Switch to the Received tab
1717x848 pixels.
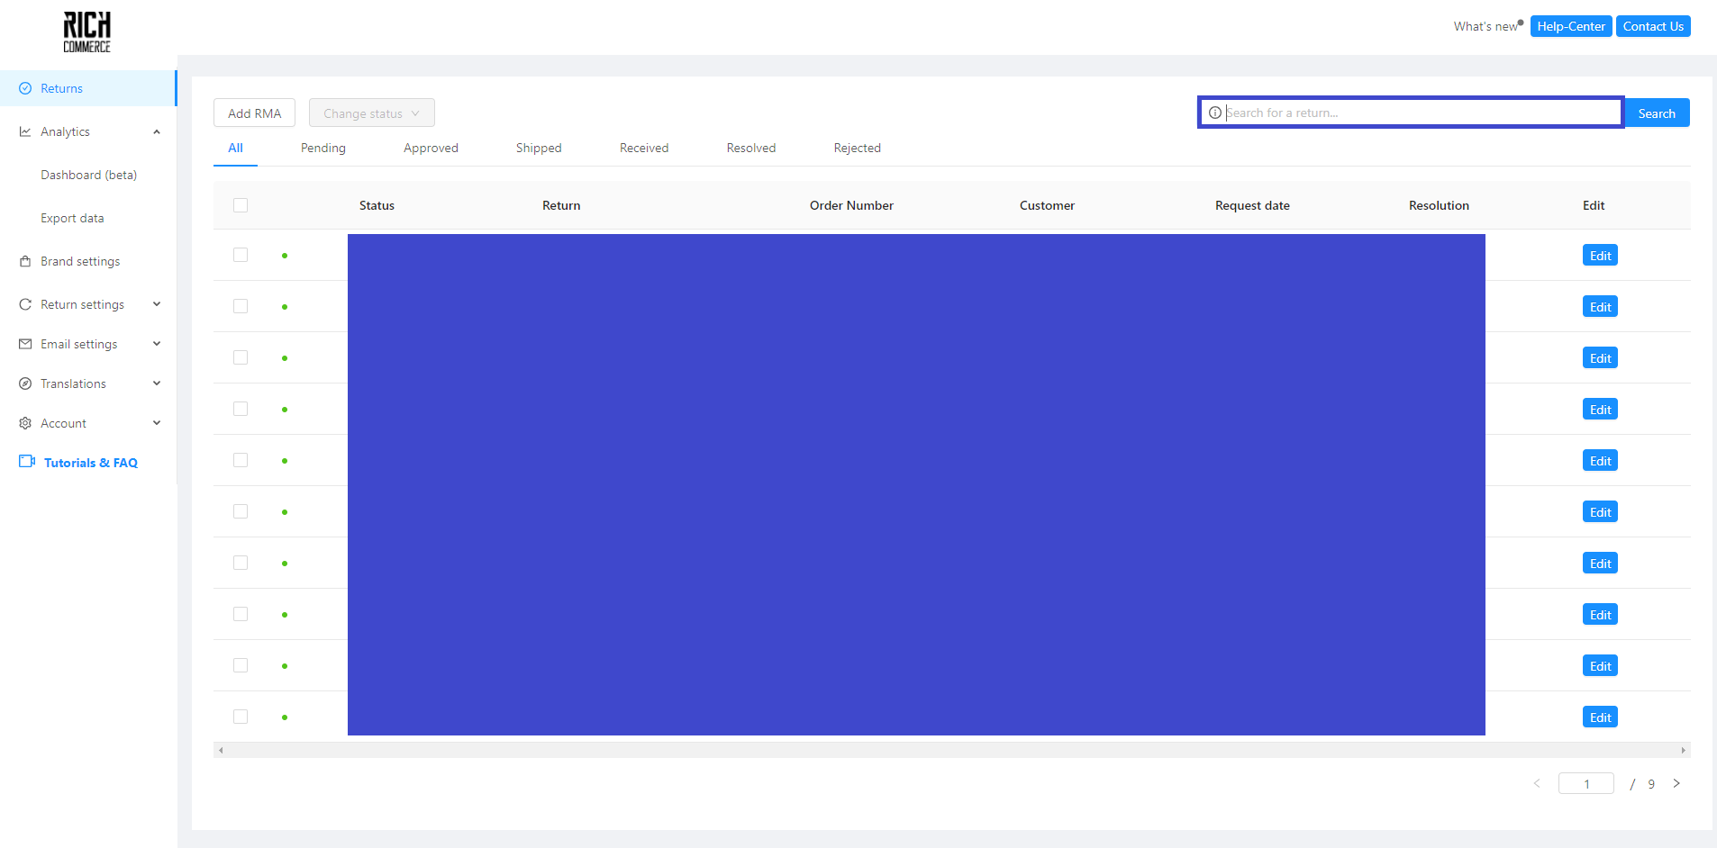click(x=644, y=148)
